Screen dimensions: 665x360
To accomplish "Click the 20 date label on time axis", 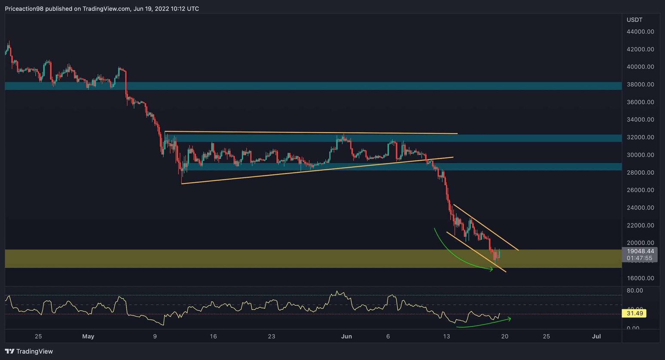I will coord(505,336).
